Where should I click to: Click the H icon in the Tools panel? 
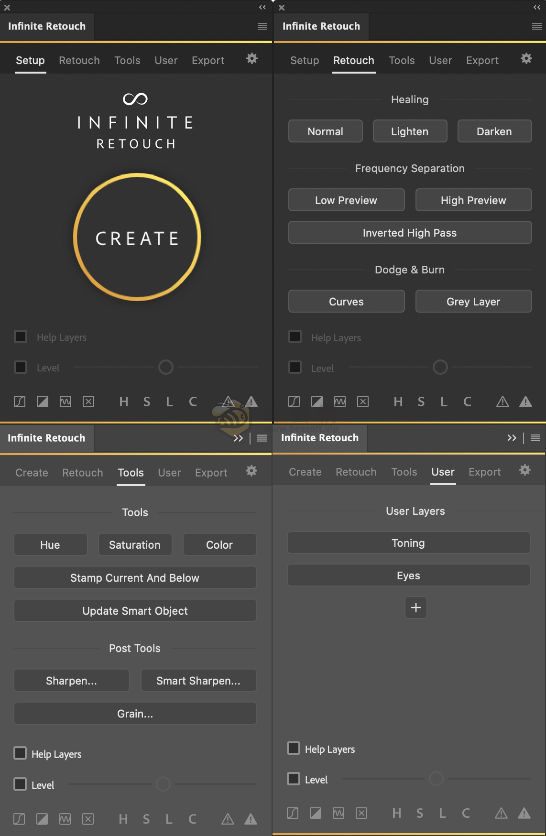(123, 820)
